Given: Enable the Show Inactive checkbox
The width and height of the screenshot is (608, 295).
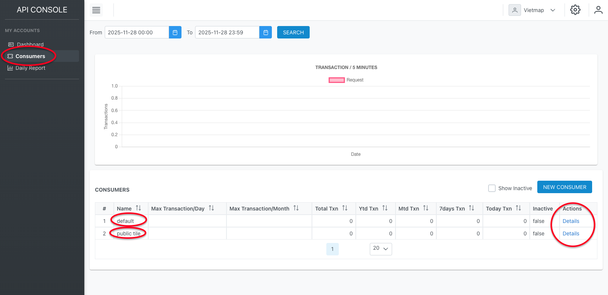Looking at the screenshot, I should (x=492, y=188).
